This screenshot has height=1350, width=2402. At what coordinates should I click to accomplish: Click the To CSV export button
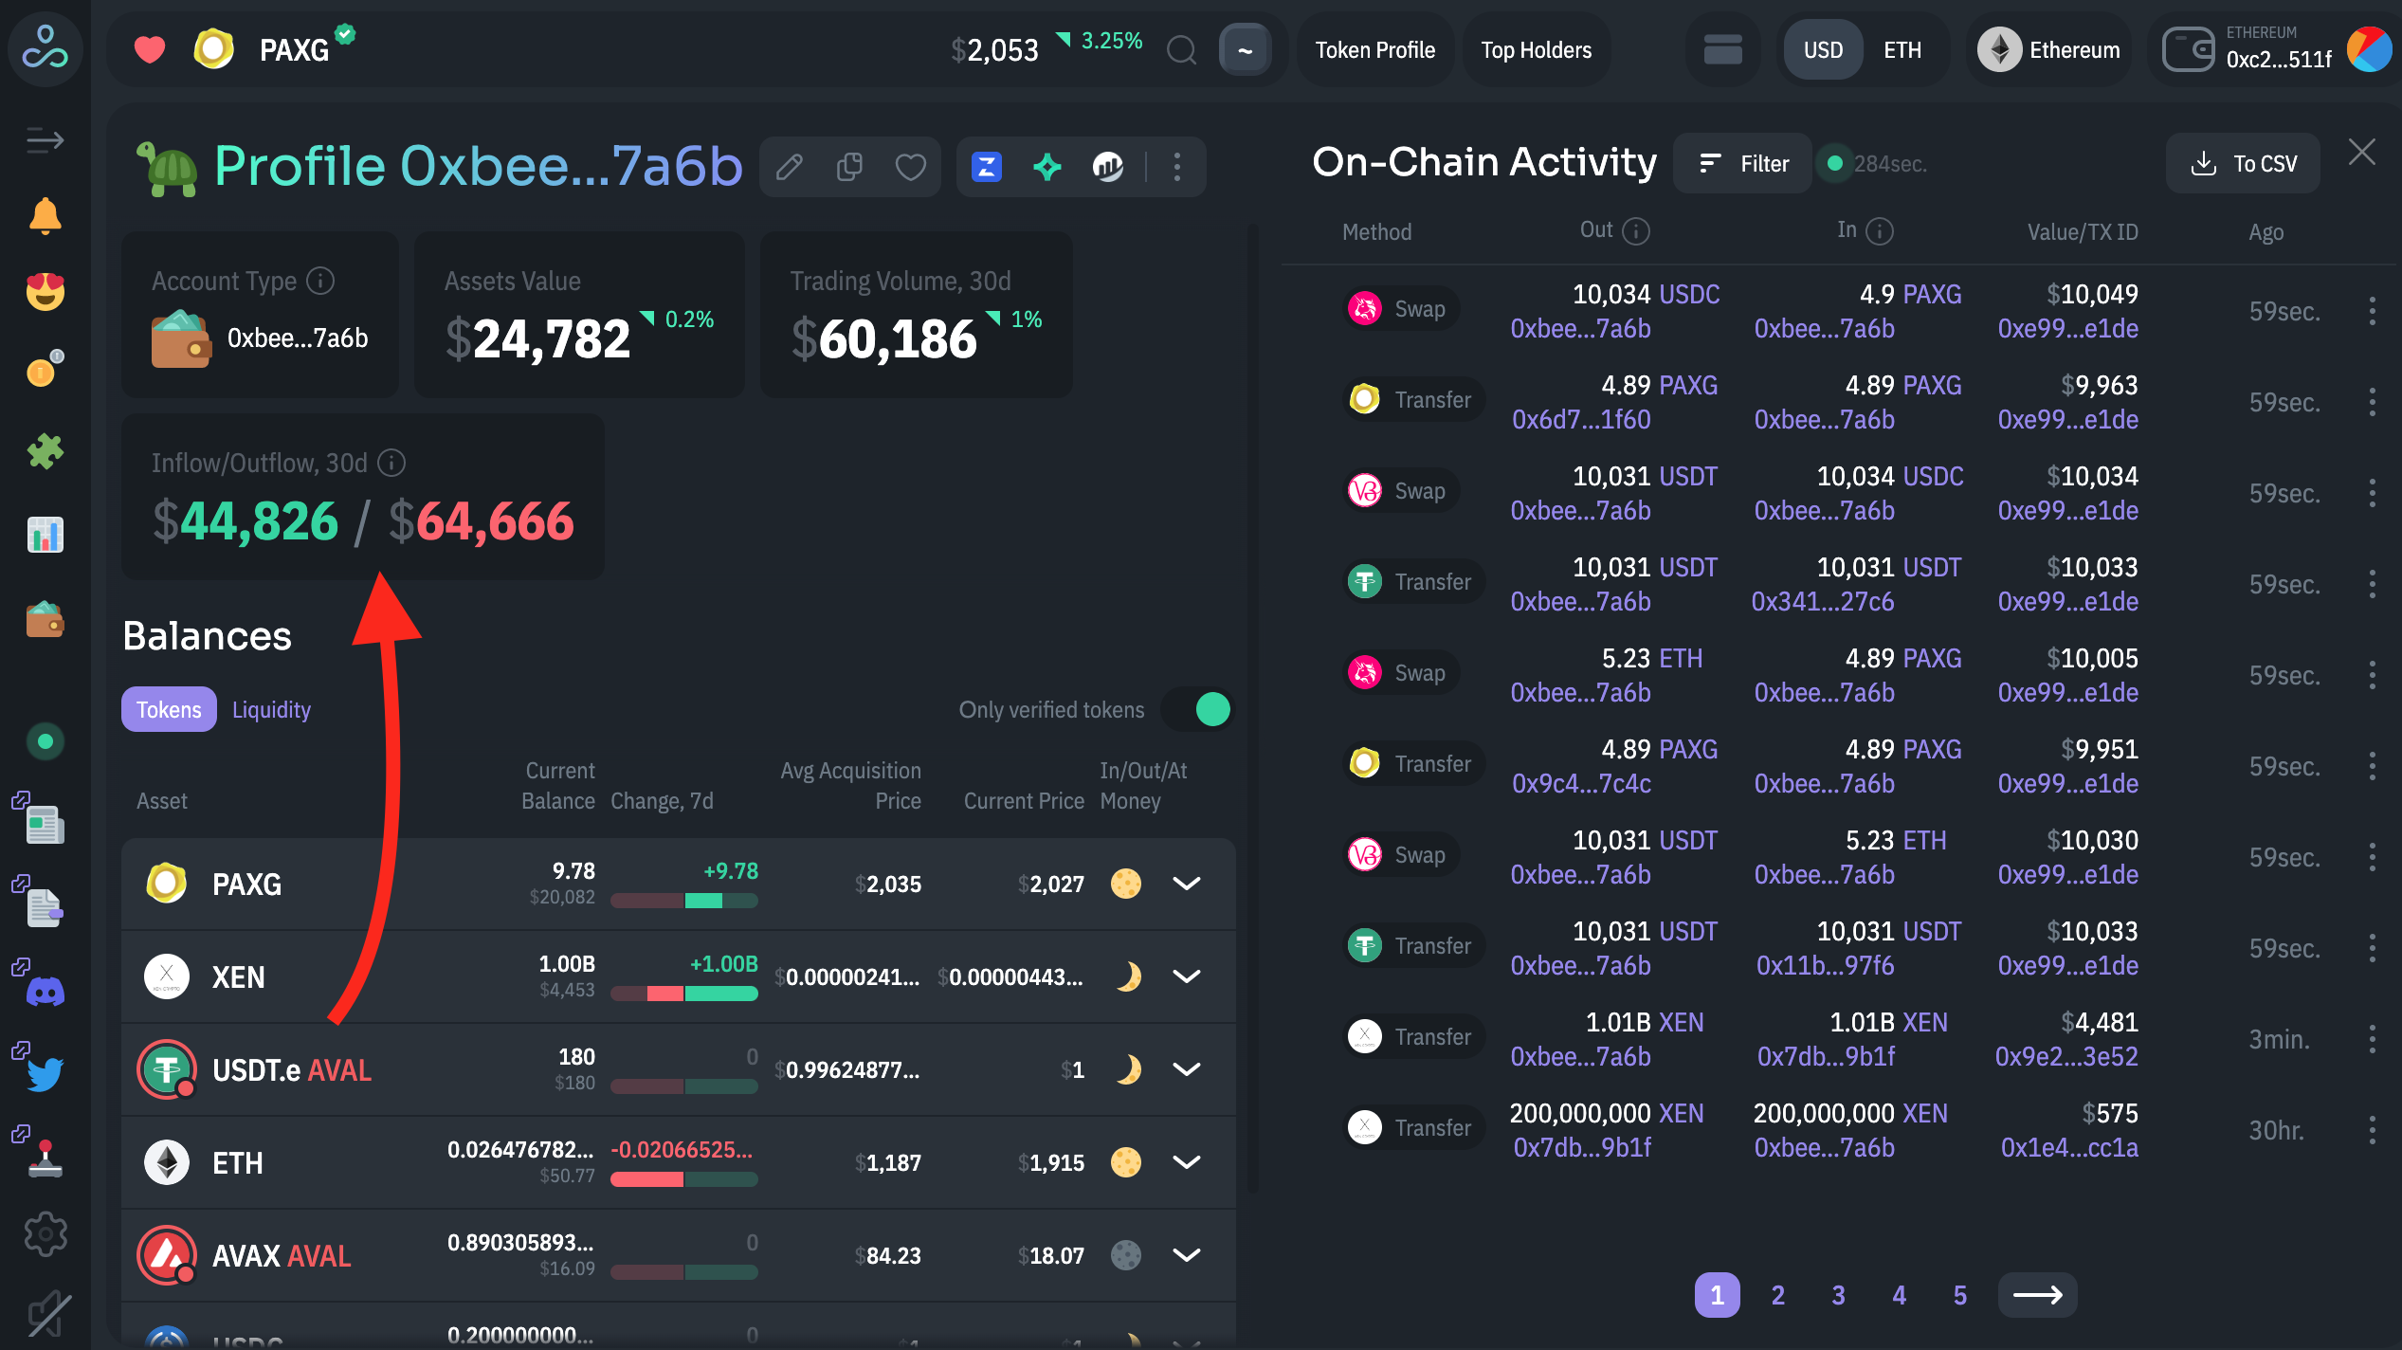2243,164
